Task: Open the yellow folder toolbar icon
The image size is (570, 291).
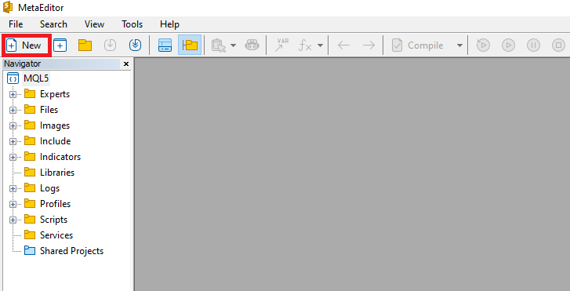Action: 85,45
